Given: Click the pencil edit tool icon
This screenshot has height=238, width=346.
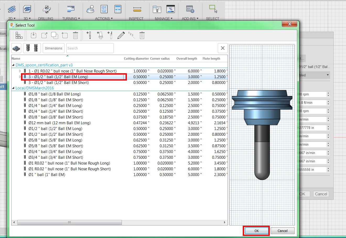Looking at the screenshot, I should coord(121,35).
